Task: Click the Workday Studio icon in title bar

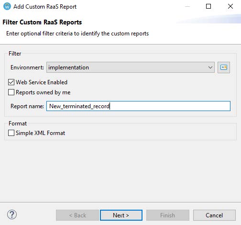Action: click(7, 6)
